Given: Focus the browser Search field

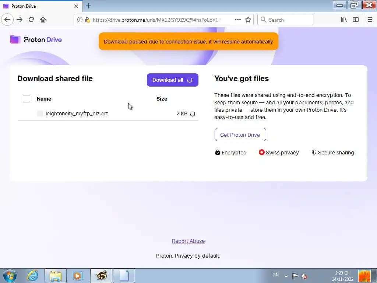Looking at the screenshot, I should tap(285, 20).
